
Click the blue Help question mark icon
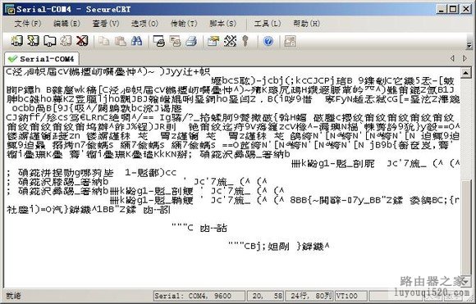(268, 41)
